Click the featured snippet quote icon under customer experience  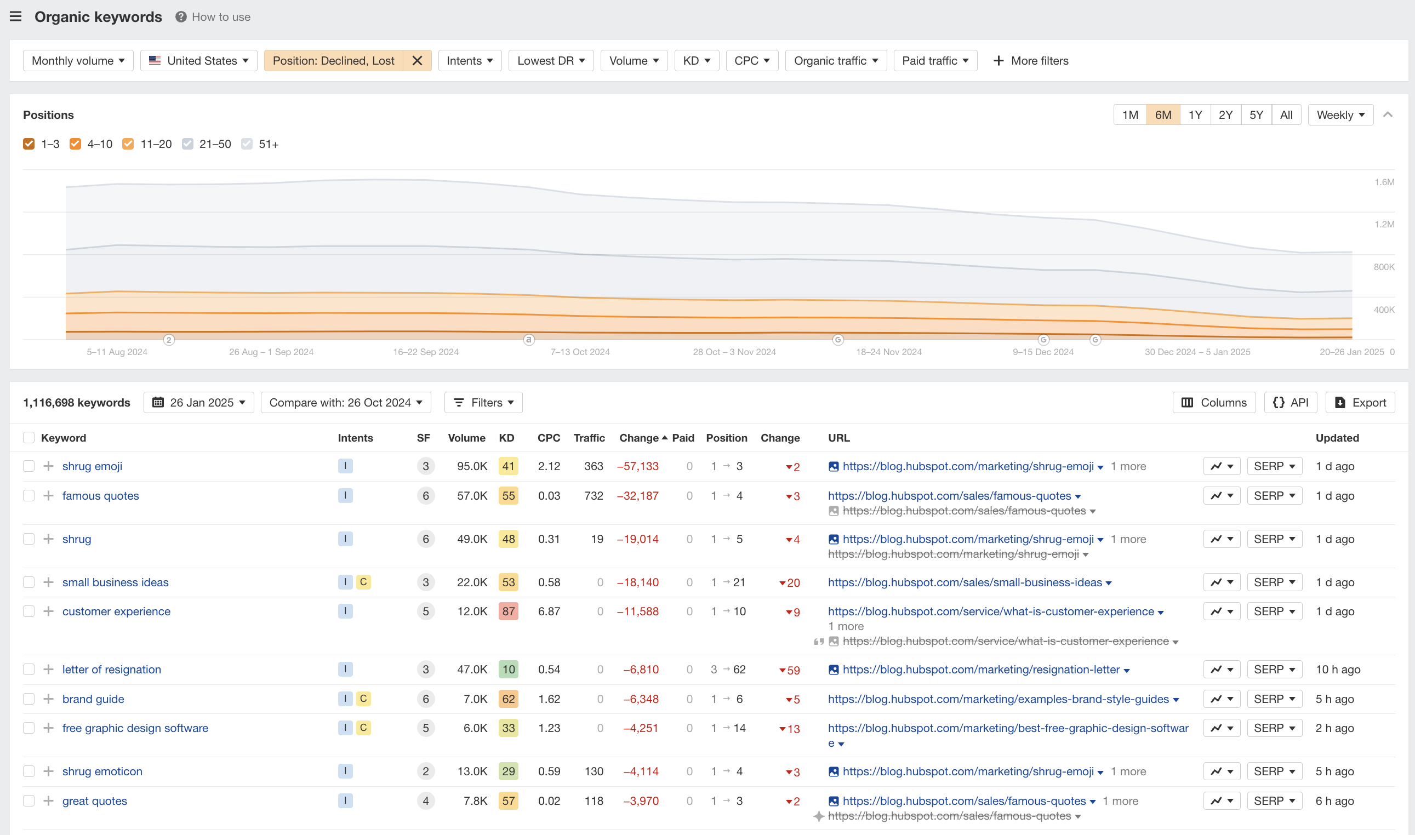click(819, 642)
